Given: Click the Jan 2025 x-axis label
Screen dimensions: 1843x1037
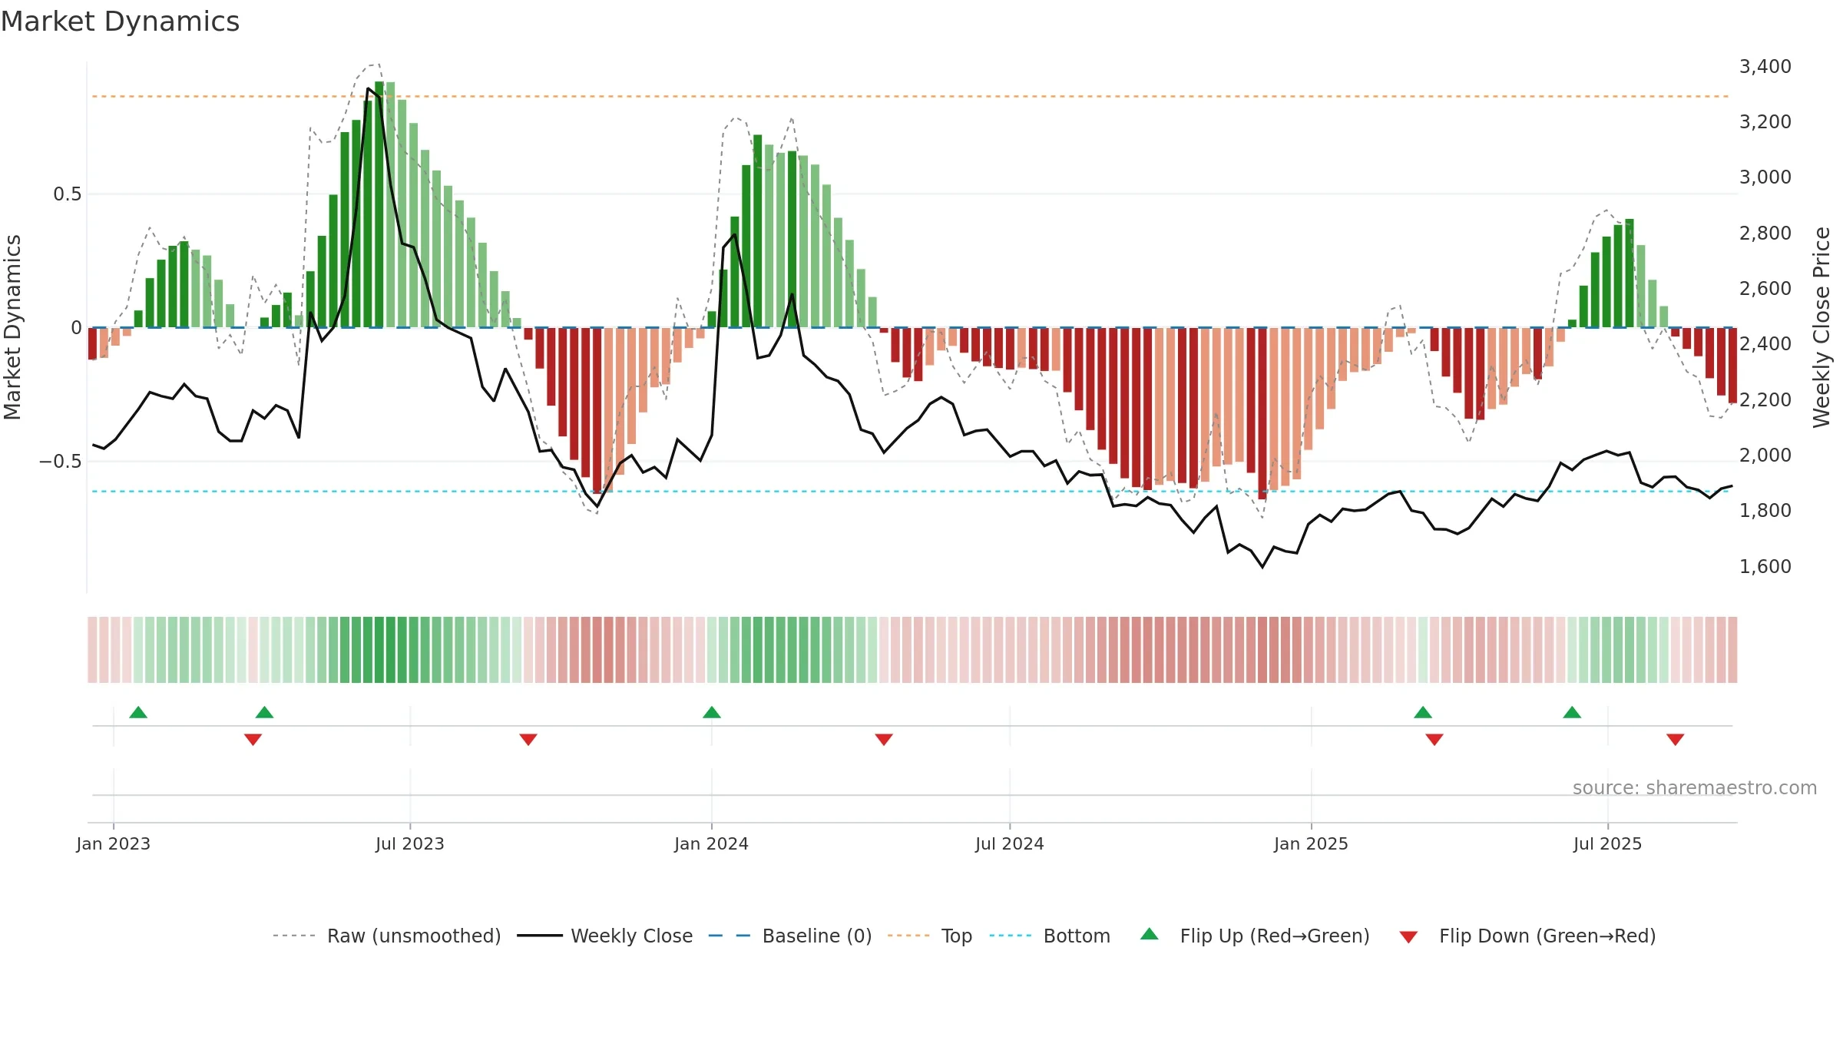Looking at the screenshot, I should coord(1311,843).
